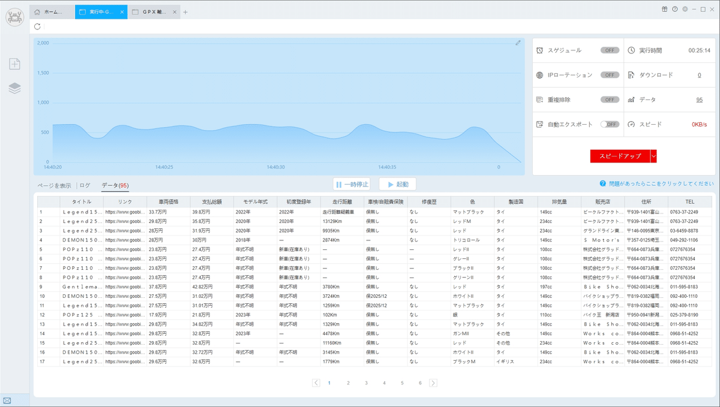Open the settings gear in title bar
The height and width of the screenshot is (407, 720).
(685, 9)
